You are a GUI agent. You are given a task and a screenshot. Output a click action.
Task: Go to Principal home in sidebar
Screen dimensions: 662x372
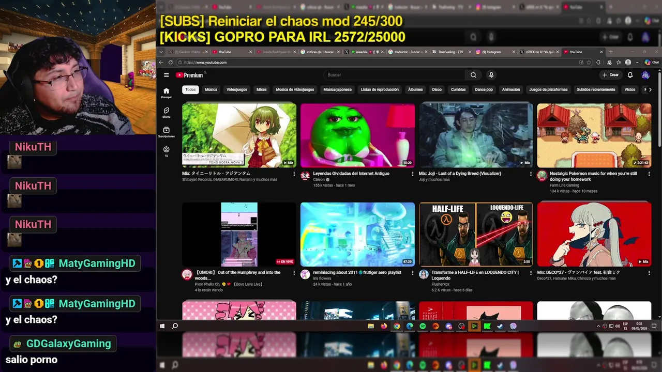point(166,93)
